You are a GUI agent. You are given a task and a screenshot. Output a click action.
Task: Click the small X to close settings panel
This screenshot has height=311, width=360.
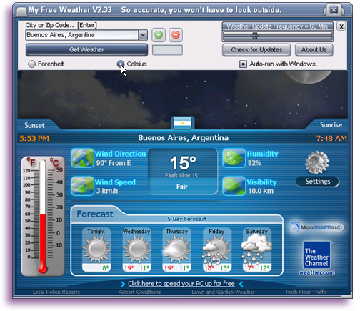341,26
